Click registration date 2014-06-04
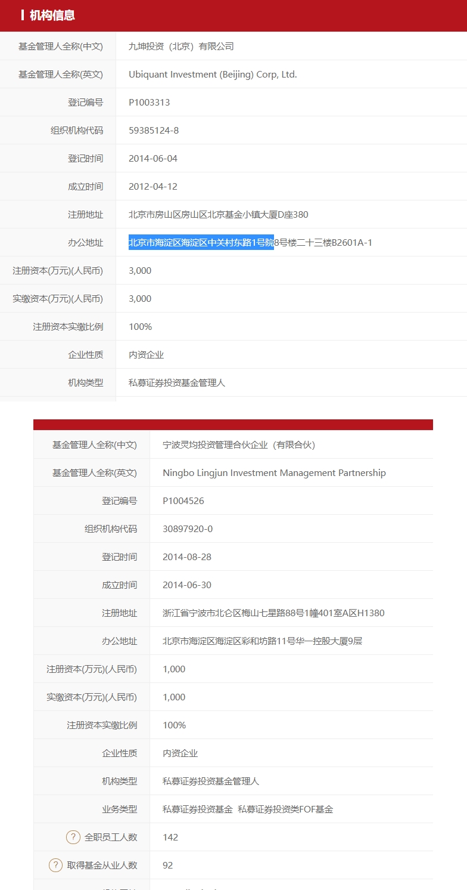 [153, 158]
